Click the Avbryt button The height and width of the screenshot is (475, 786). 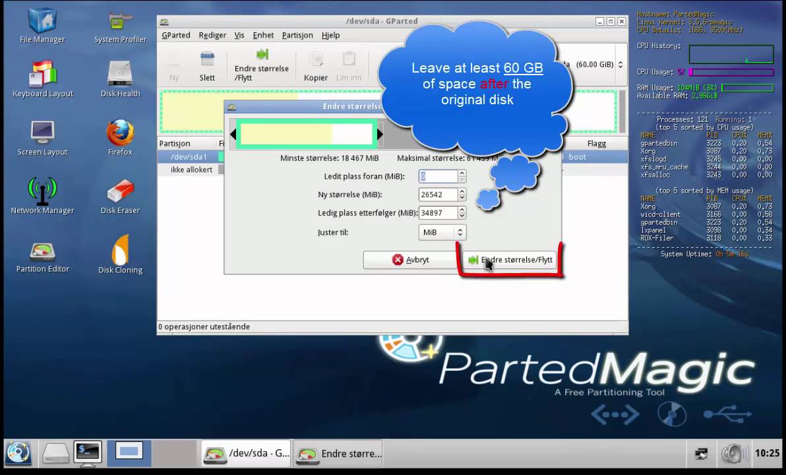[x=409, y=260]
